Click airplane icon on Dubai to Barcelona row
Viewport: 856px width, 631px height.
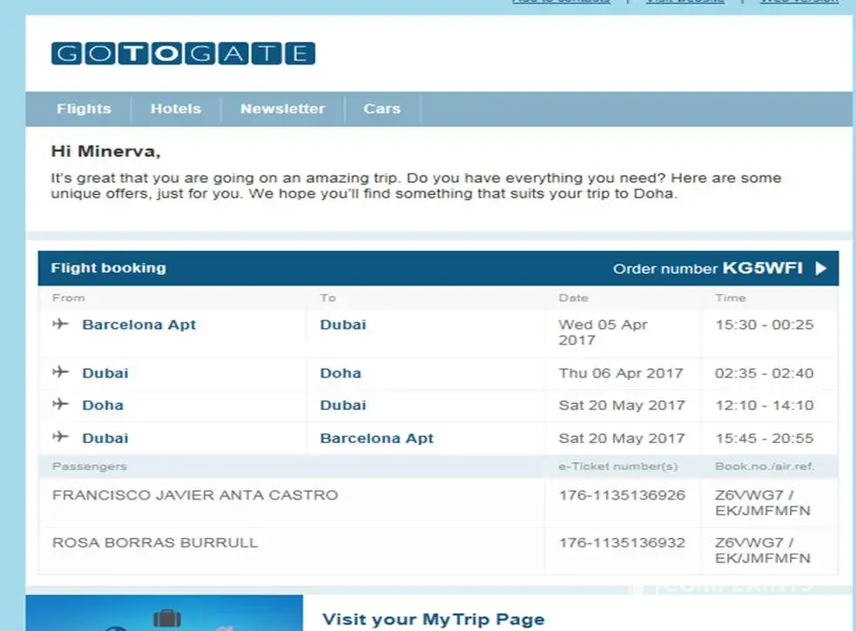point(60,438)
